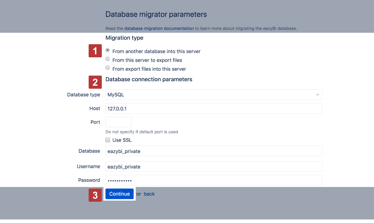Click the Host field containing 127.0.0.1
This screenshot has height=223, width=374.
[213, 108]
